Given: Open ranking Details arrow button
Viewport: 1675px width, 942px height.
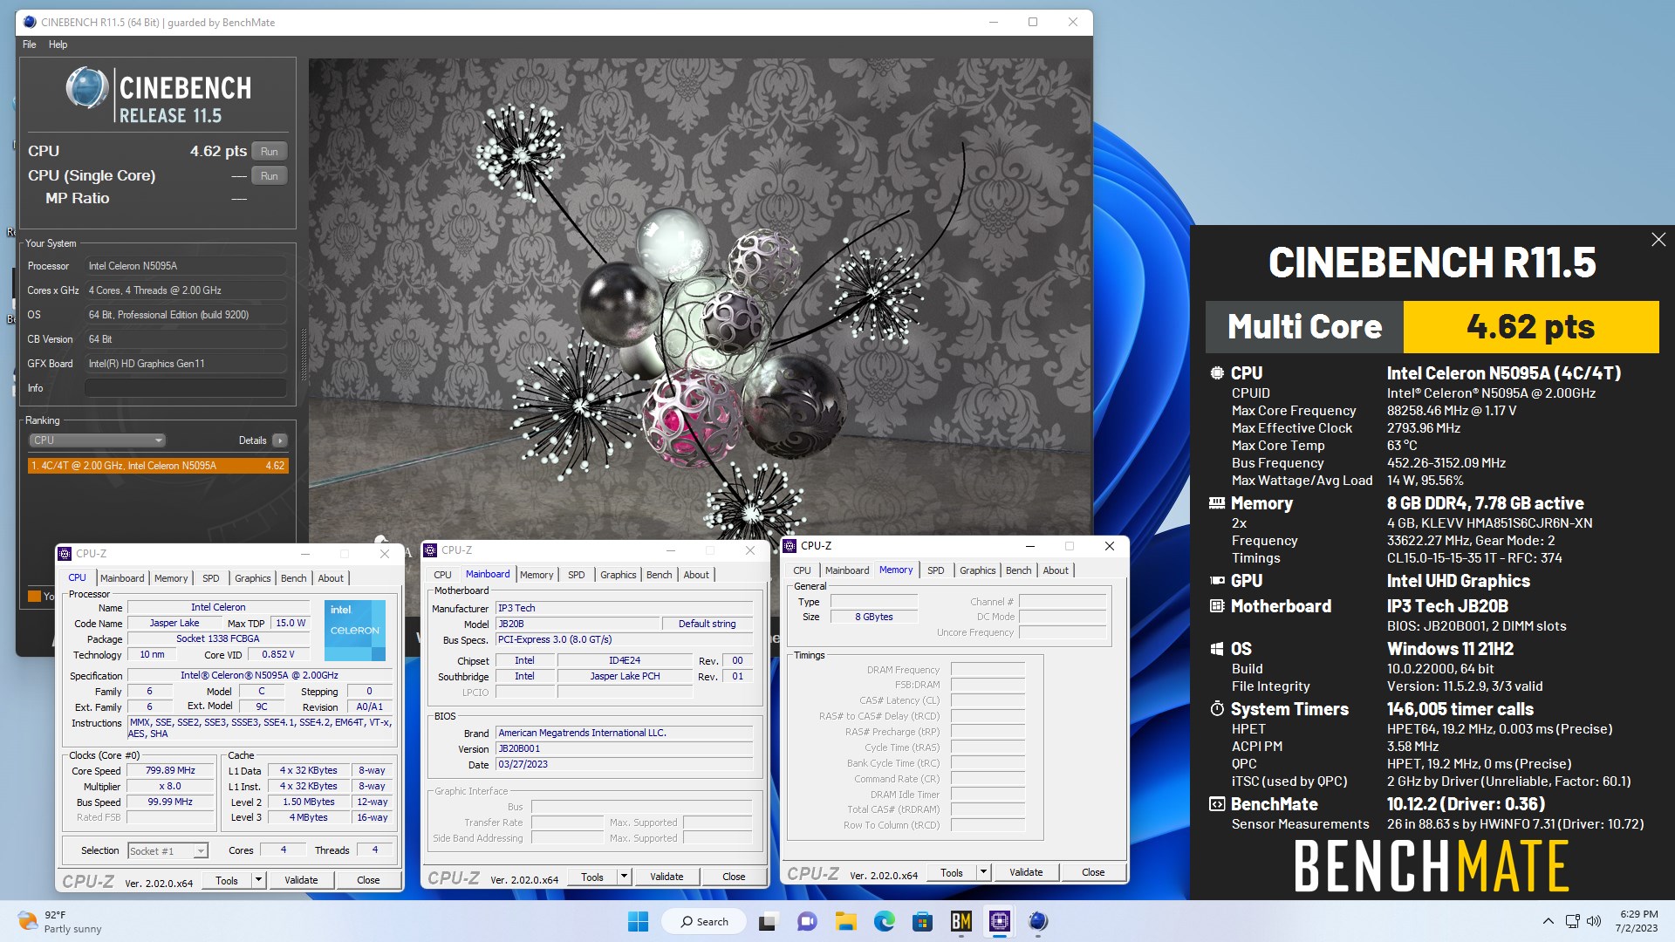Looking at the screenshot, I should 280,440.
